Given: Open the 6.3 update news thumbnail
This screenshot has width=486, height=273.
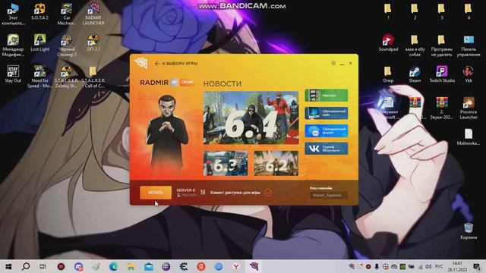Looking at the screenshot, I should [x=226, y=163].
